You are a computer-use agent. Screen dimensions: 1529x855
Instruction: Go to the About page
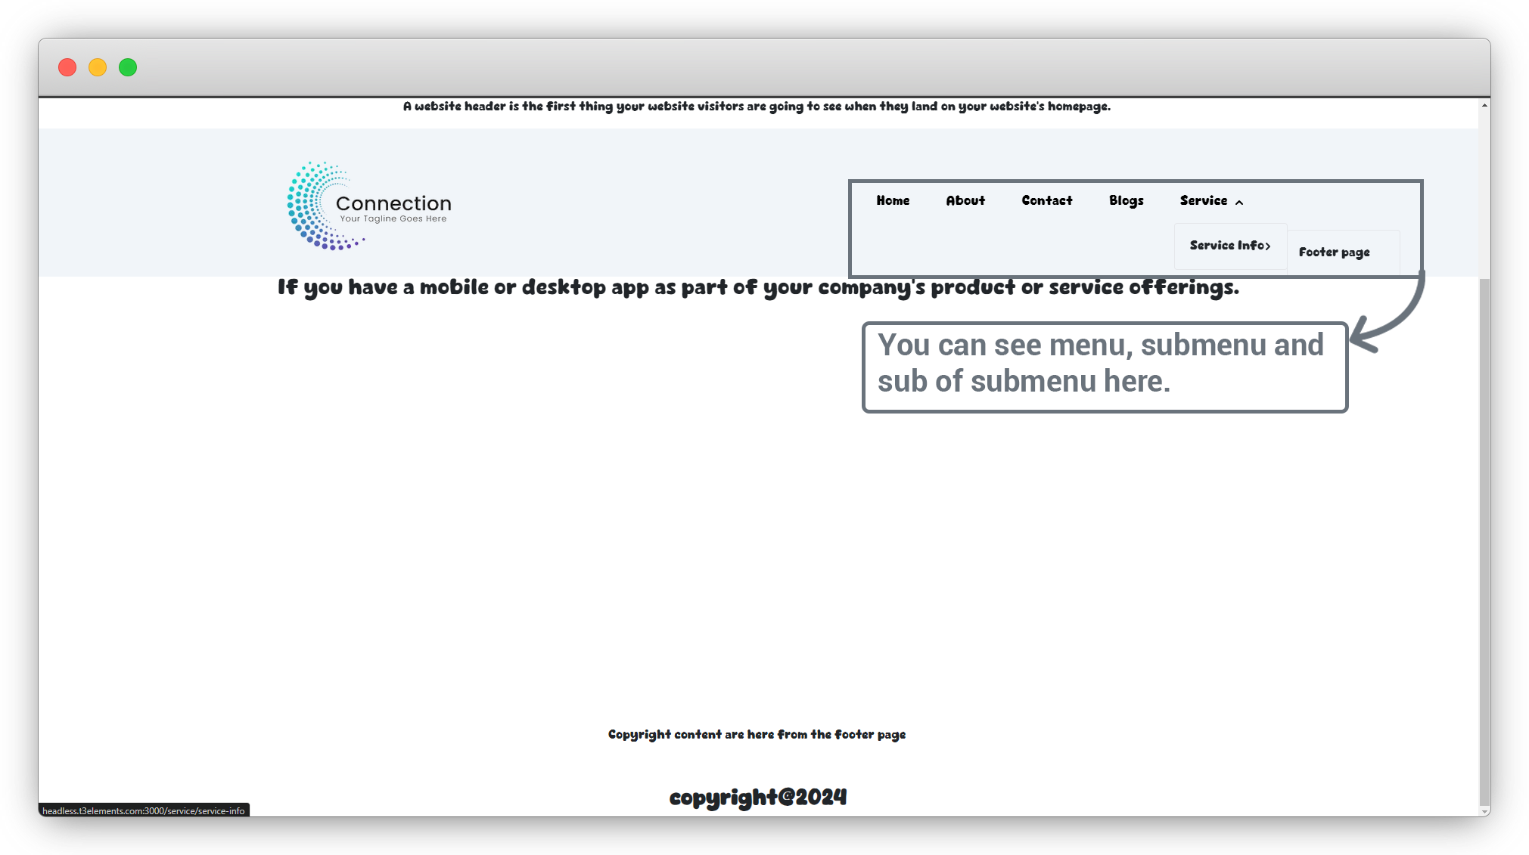click(x=965, y=200)
